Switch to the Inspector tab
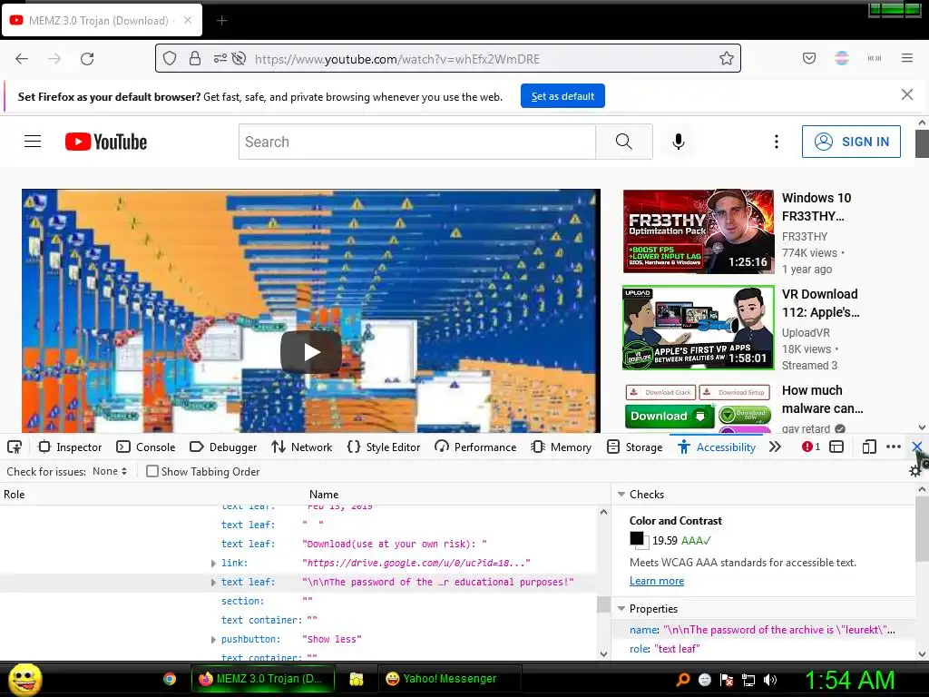Screen dimensions: 929x697 pyautogui.click(x=70, y=447)
